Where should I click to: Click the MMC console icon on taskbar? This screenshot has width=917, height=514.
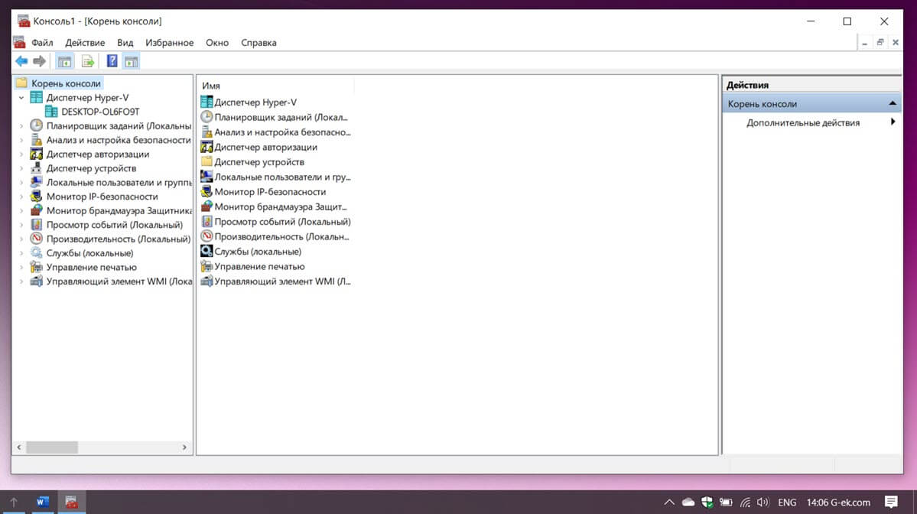click(x=71, y=502)
